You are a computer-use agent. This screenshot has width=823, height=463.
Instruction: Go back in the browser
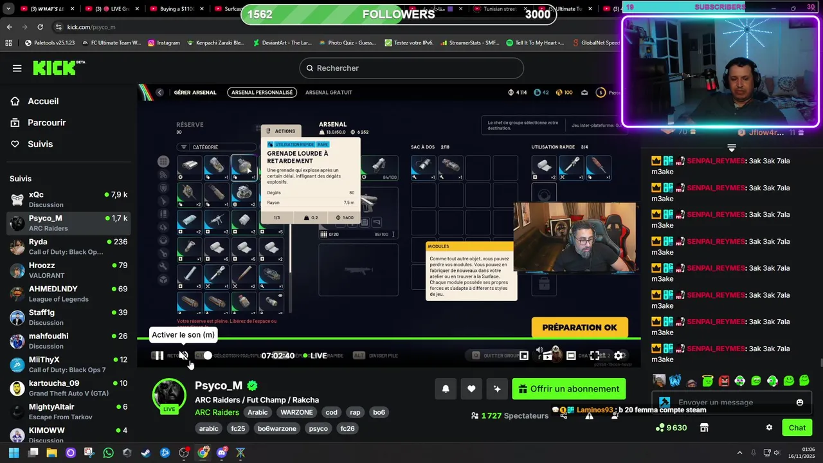[x=9, y=27]
